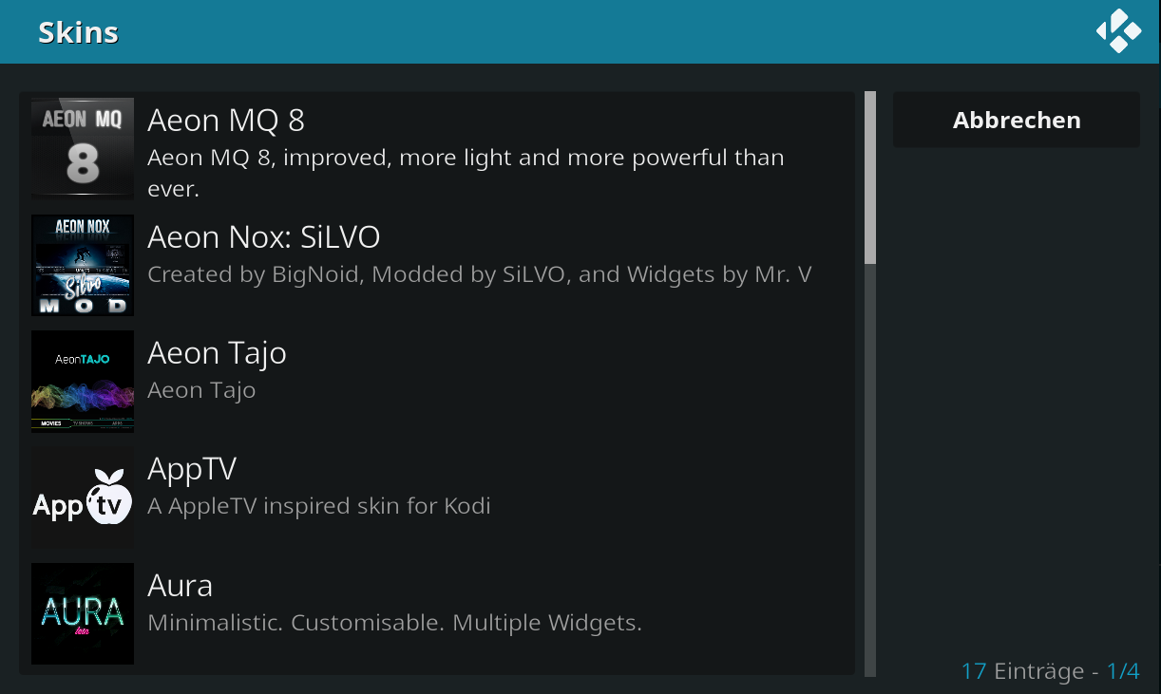The width and height of the screenshot is (1161, 694).
Task: Open the Aeon Tajo colorful wave thumbnail
Action: (x=83, y=381)
